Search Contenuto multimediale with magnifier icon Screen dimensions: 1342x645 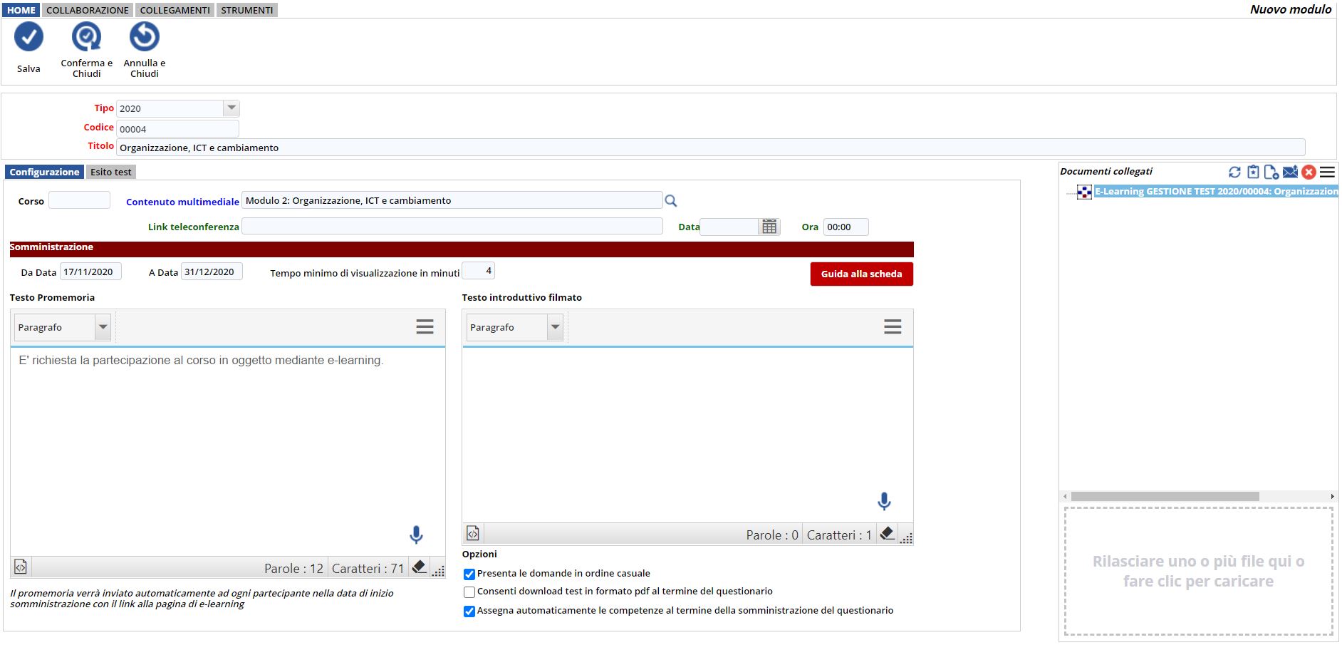(670, 201)
